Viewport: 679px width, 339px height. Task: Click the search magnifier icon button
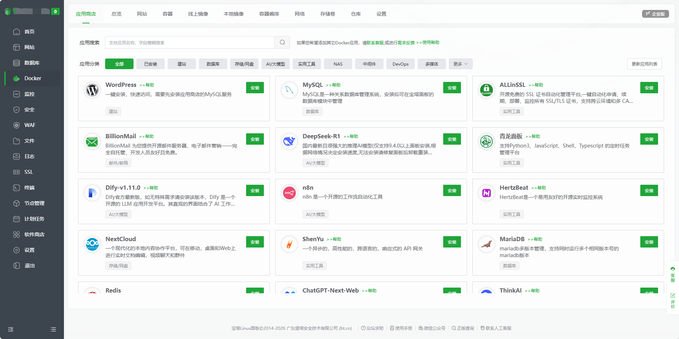tap(282, 43)
